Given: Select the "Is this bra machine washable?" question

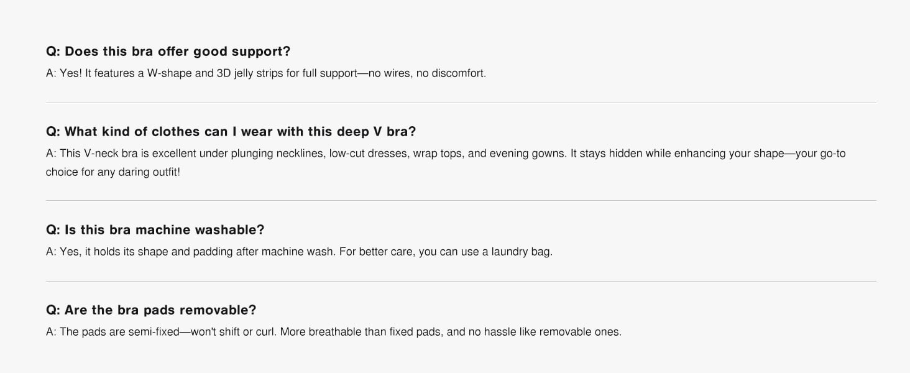Looking at the screenshot, I should click(x=155, y=229).
